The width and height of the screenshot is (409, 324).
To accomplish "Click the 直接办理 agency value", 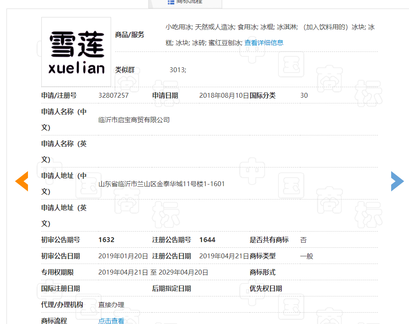I will (111, 305).
